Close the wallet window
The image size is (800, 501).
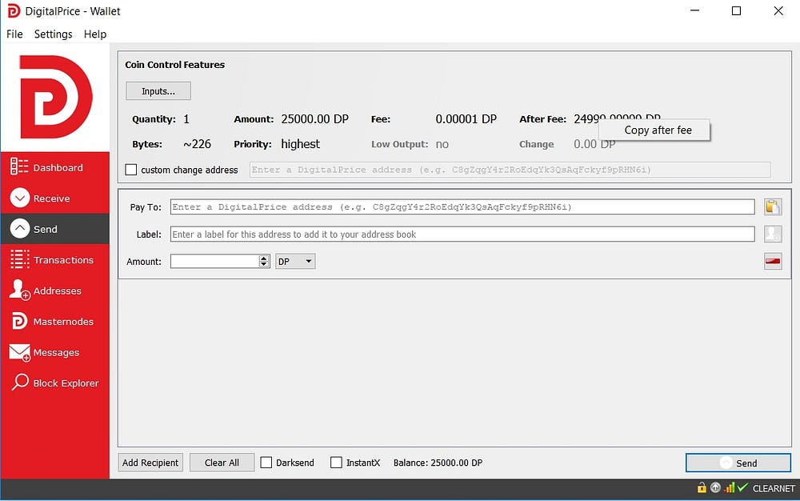coord(778,10)
